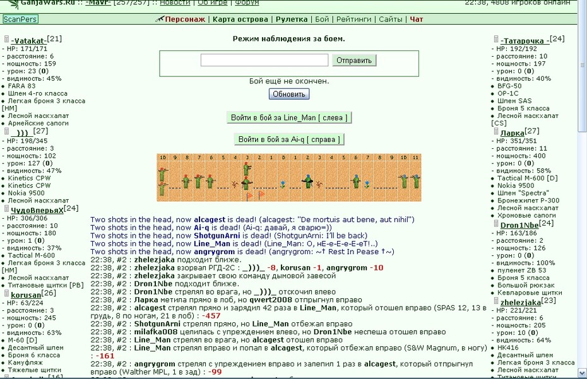Click the top soldier at left position 10
587x379 pixels.
(162, 174)
